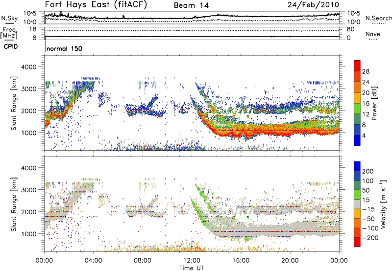Click the "Beam 14" label
392x271 pixels.
pos(191,5)
